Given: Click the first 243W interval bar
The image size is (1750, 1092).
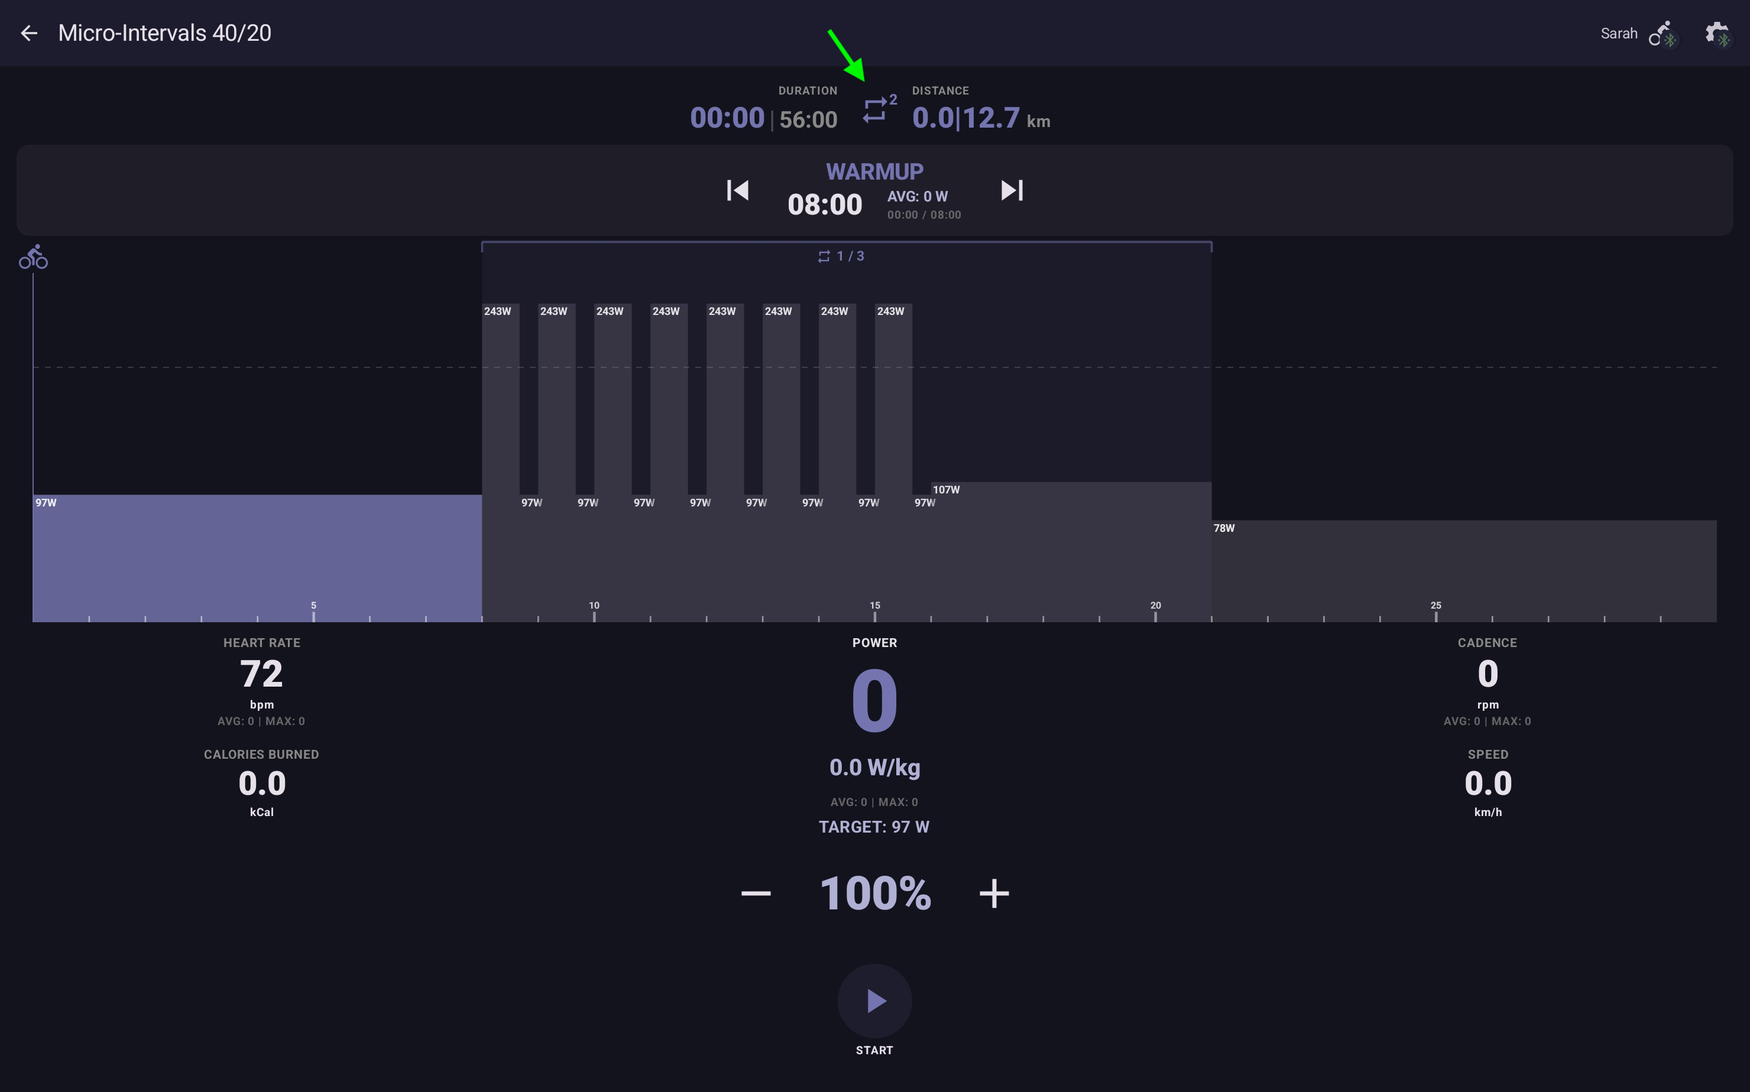Looking at the screenshot, I should pyautogui.click(x=500, y=462).
